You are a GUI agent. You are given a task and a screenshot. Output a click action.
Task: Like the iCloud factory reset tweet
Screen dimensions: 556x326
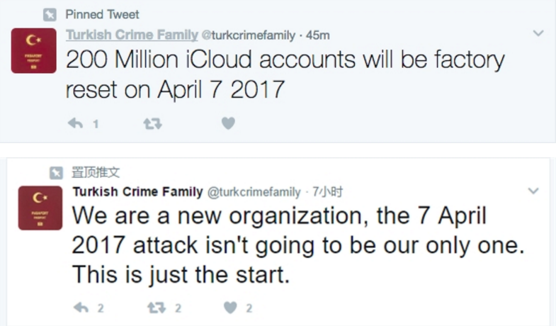coord(228,123)
